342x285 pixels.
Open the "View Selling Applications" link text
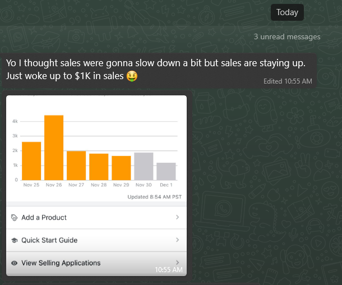tap(61, 263)
